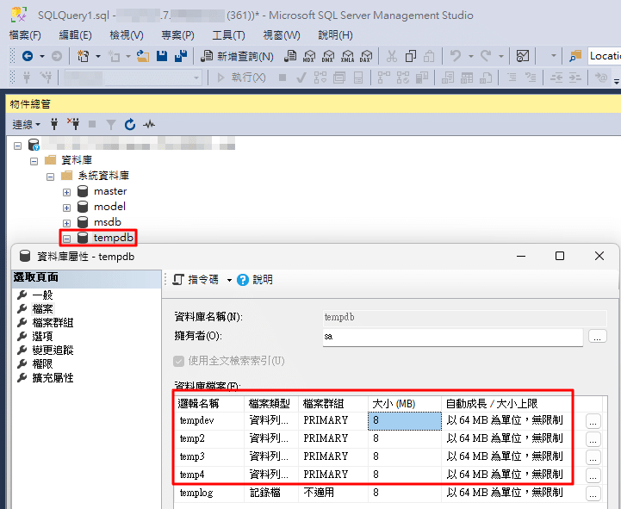Viewport: 621px width, 509px height.
Task: Click the XMLA query icon
Action: coord(347,56)
